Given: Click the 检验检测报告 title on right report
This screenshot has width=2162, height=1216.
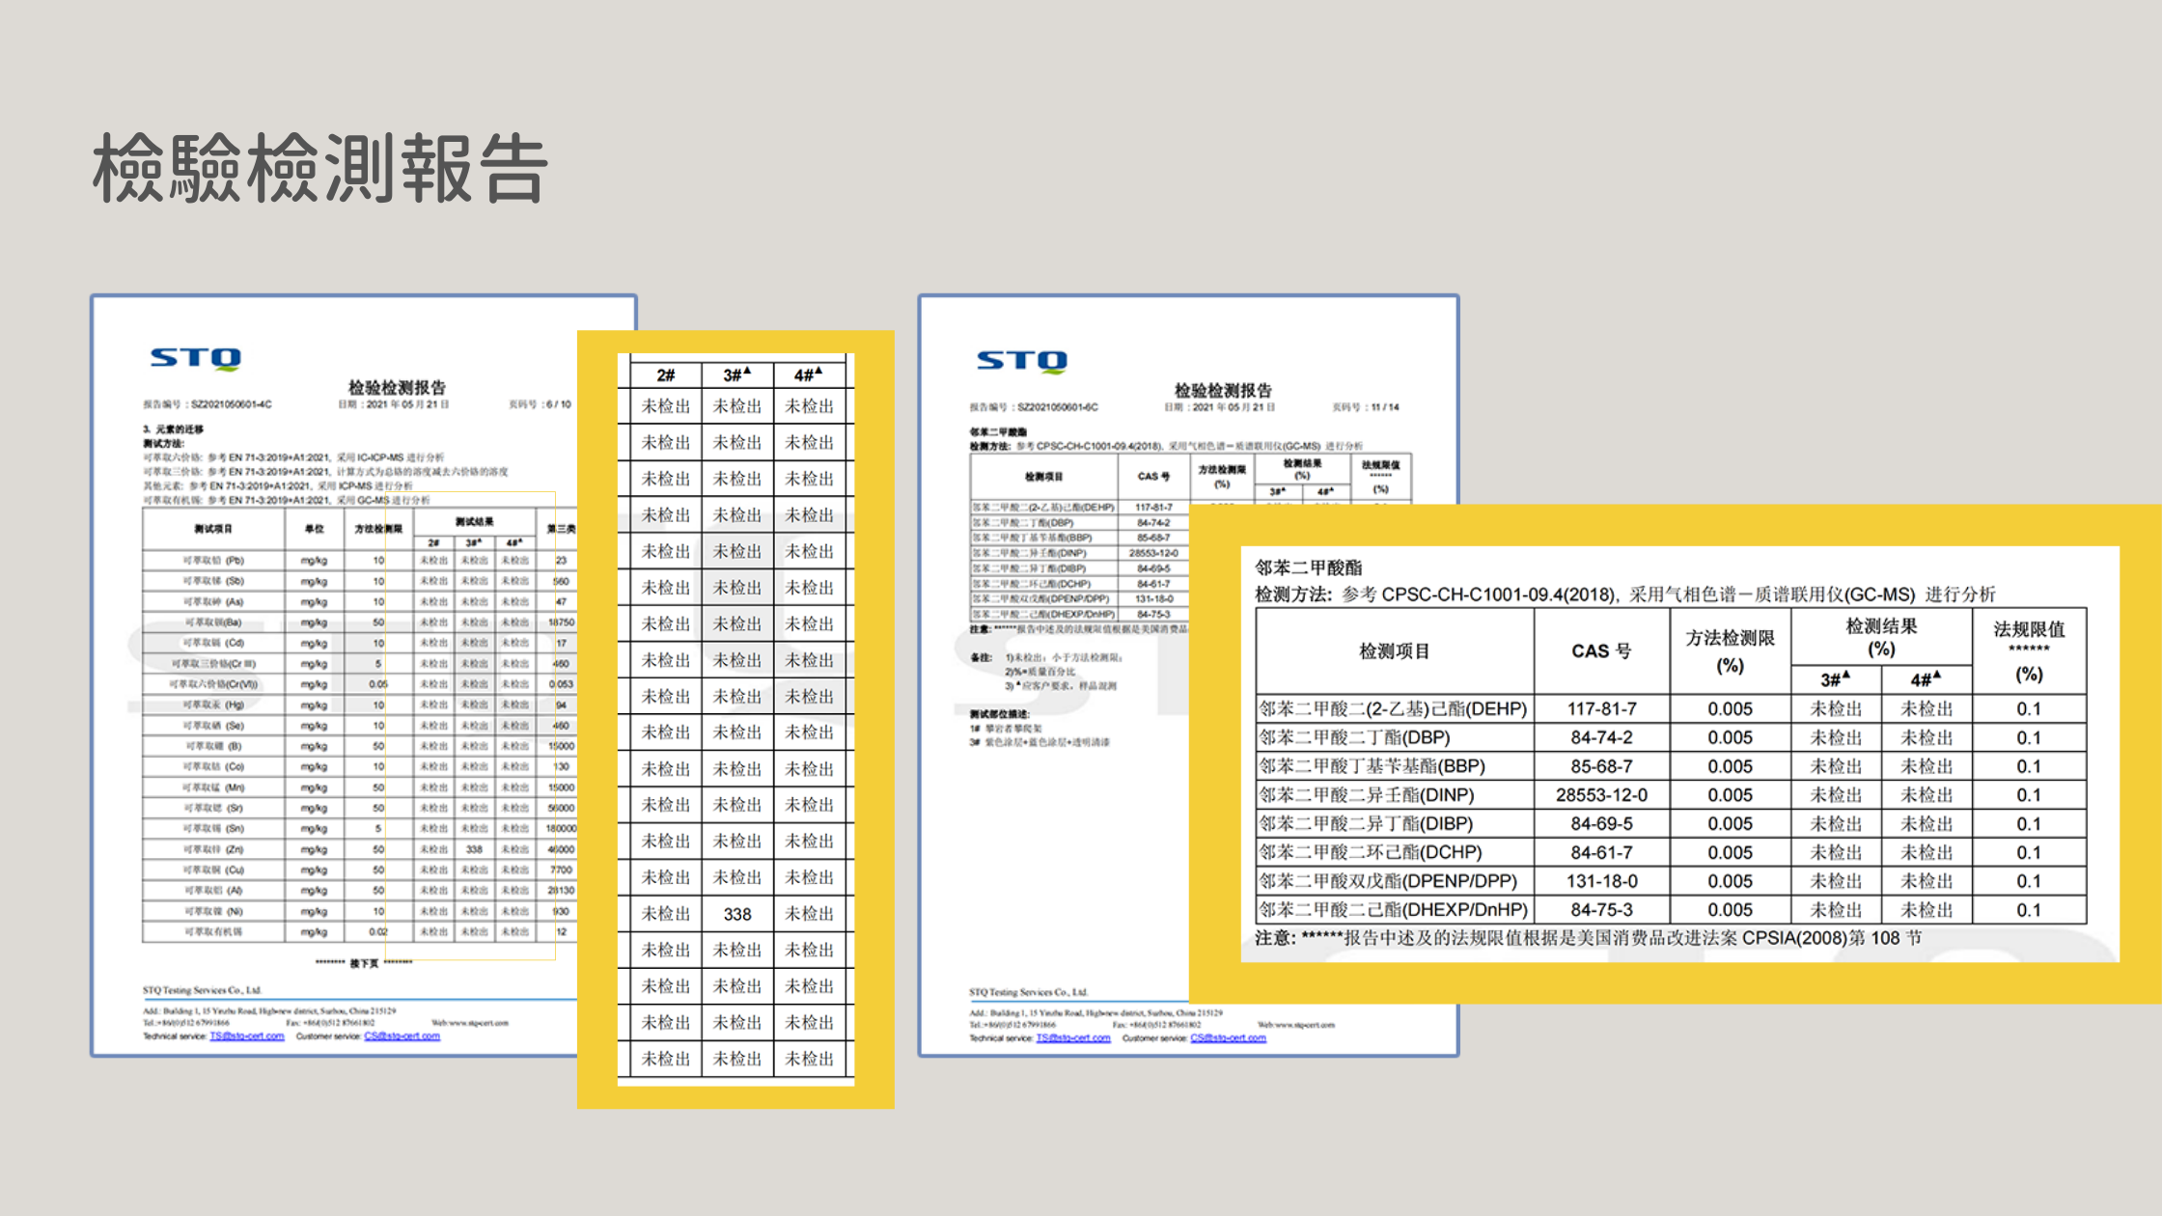Looking at the screenshot, I should point(1226,392).
